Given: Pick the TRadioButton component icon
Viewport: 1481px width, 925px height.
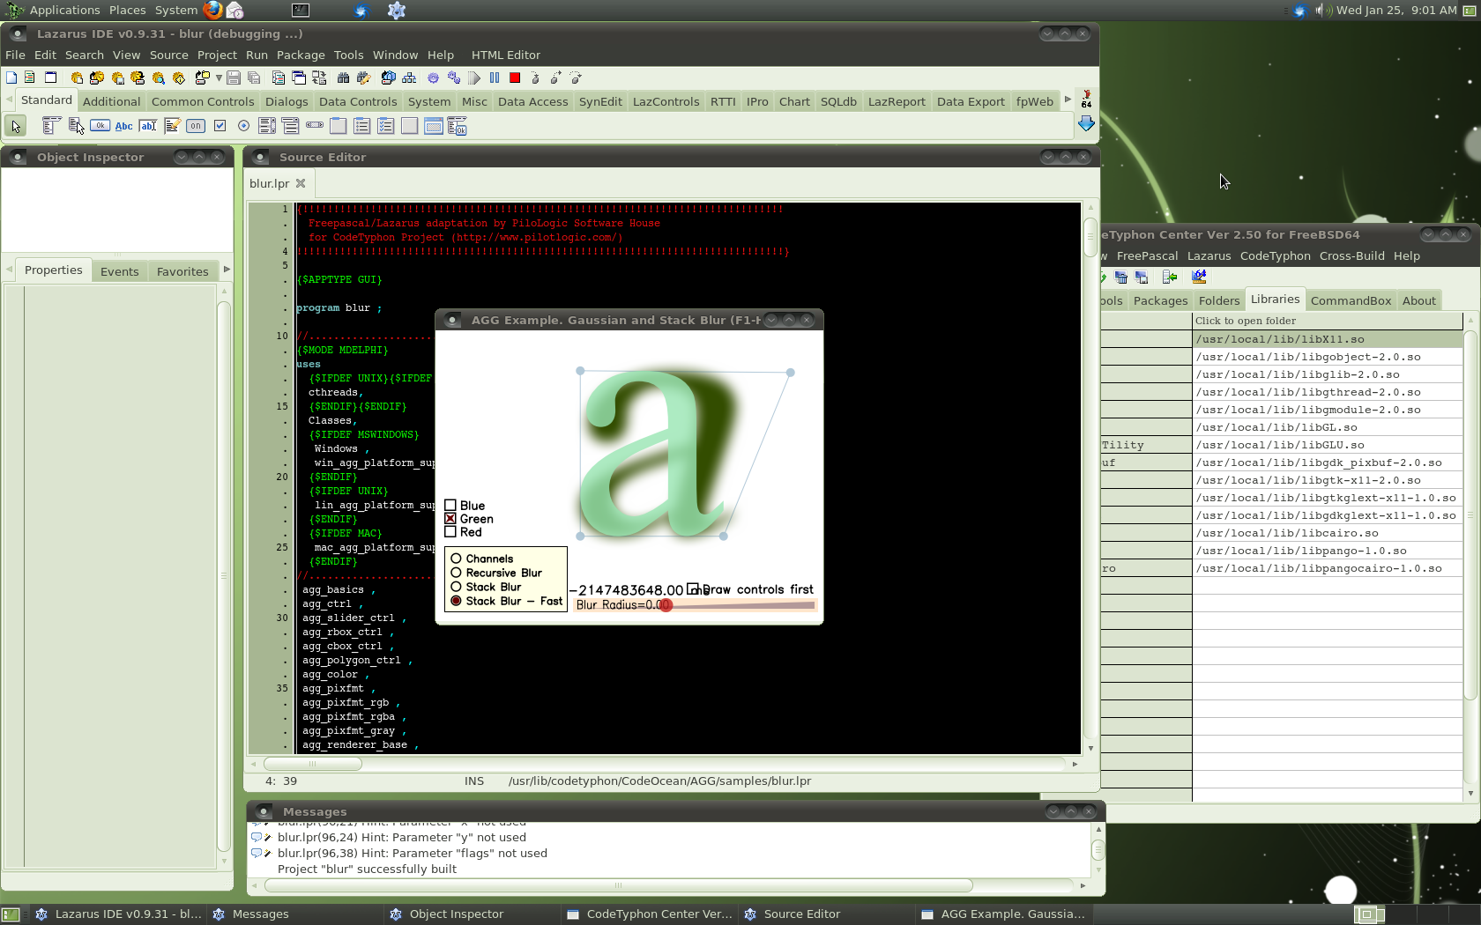Looking at the screenshot, I should (243, 126).
